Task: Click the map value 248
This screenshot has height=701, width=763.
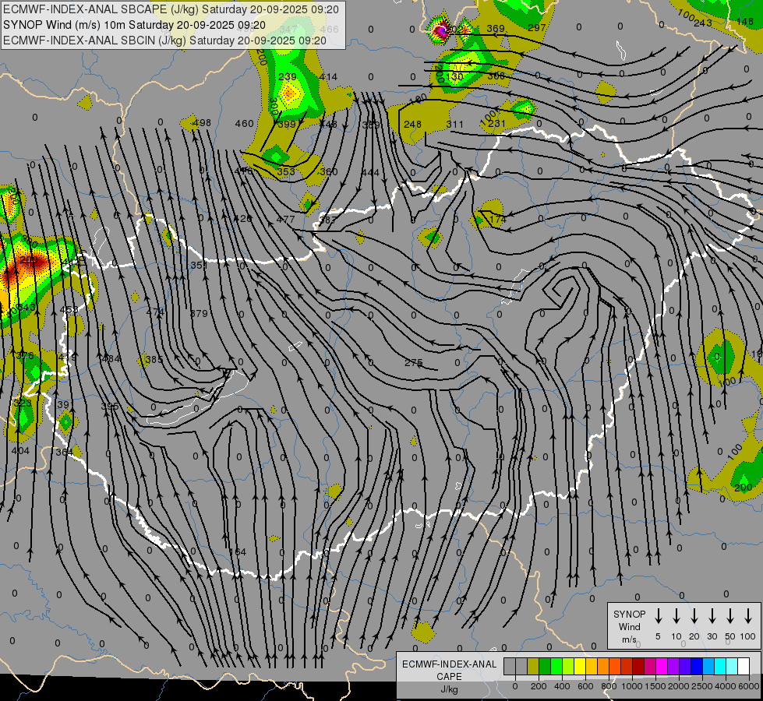Action: tap(412, 124)
